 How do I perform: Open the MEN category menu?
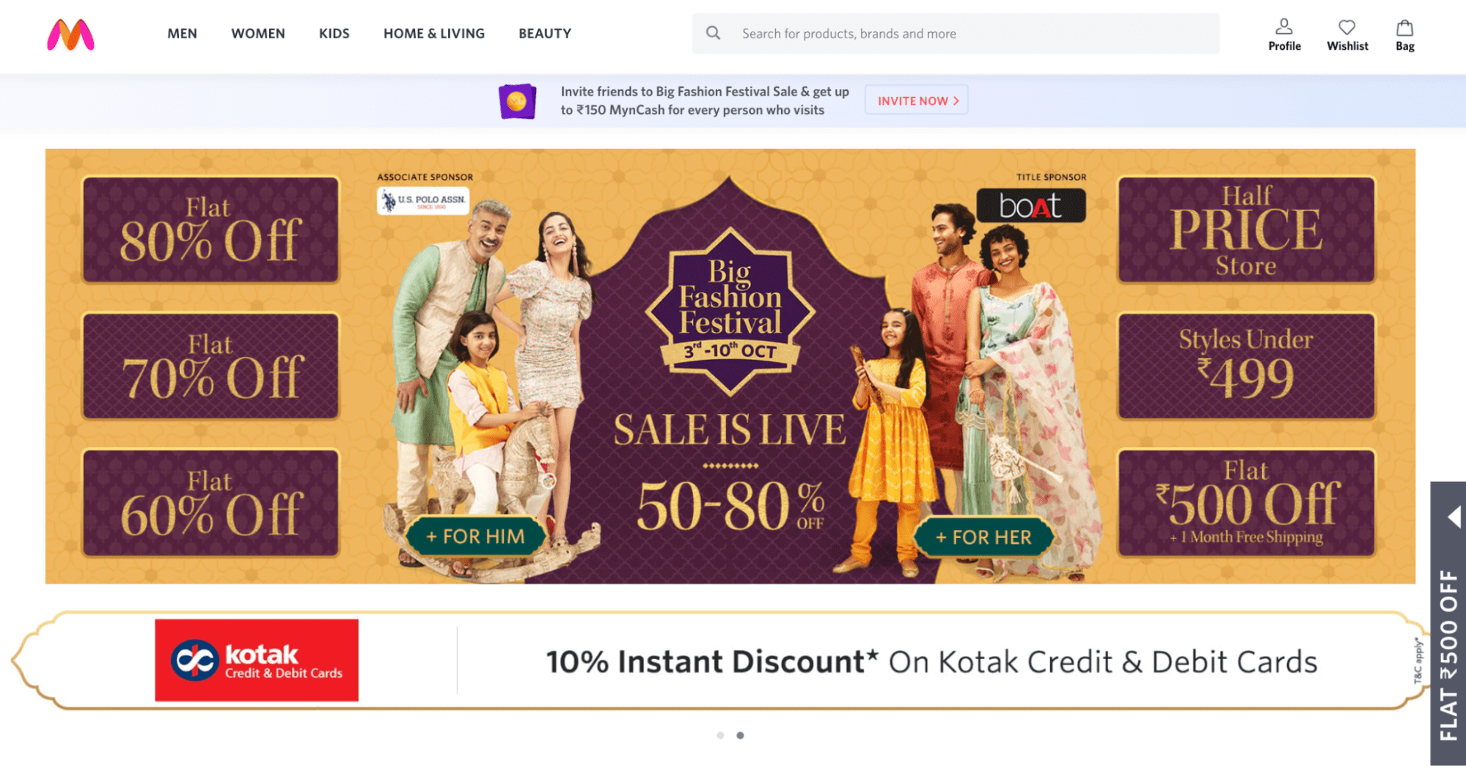(x=182, y=34)
